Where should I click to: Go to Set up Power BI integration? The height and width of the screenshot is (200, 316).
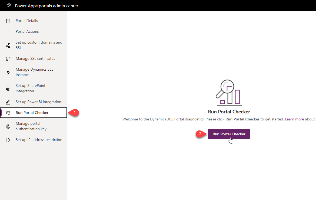coord(38,102)
